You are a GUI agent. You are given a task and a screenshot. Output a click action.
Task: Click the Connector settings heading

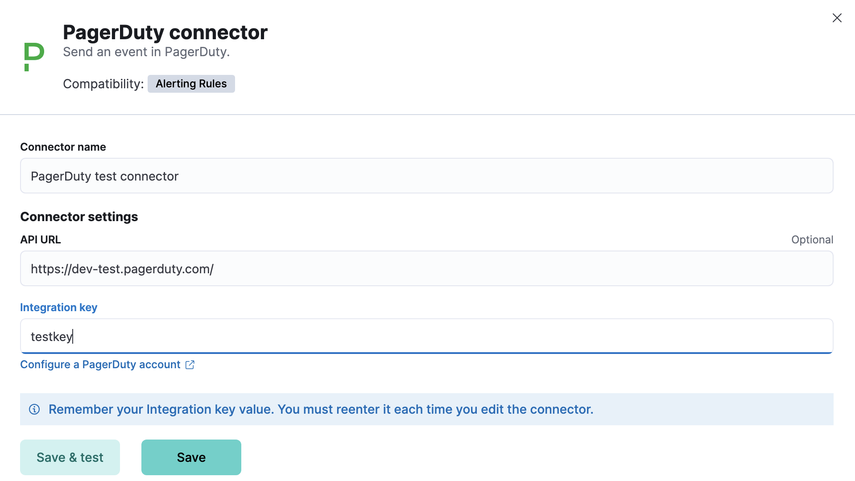point(78,217)
